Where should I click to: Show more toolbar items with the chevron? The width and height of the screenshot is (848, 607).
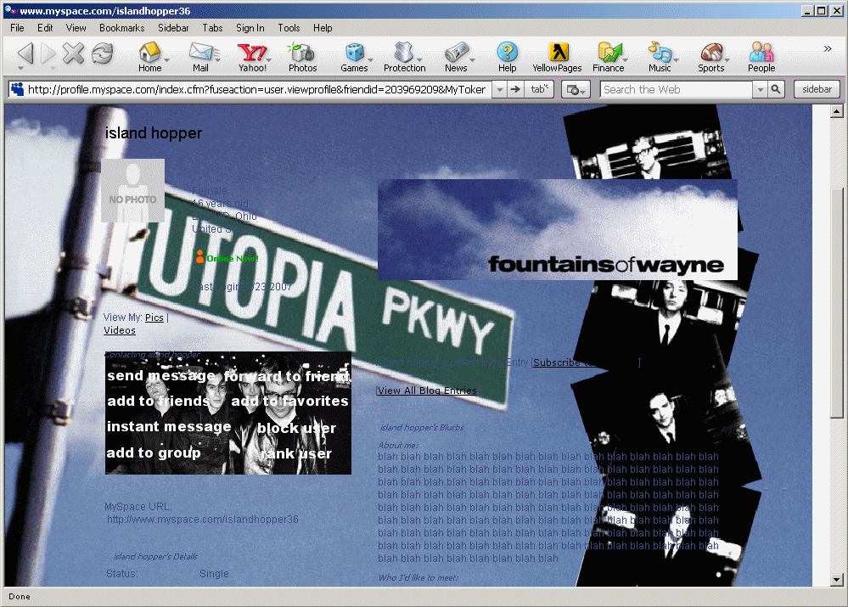828,48
